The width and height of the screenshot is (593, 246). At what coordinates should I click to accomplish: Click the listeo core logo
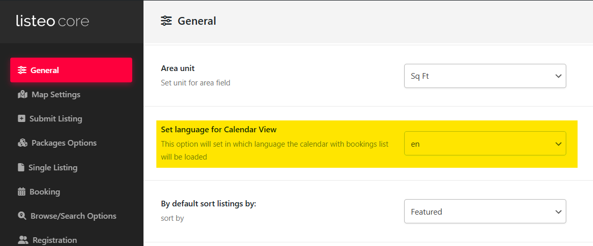coord(52,21)
